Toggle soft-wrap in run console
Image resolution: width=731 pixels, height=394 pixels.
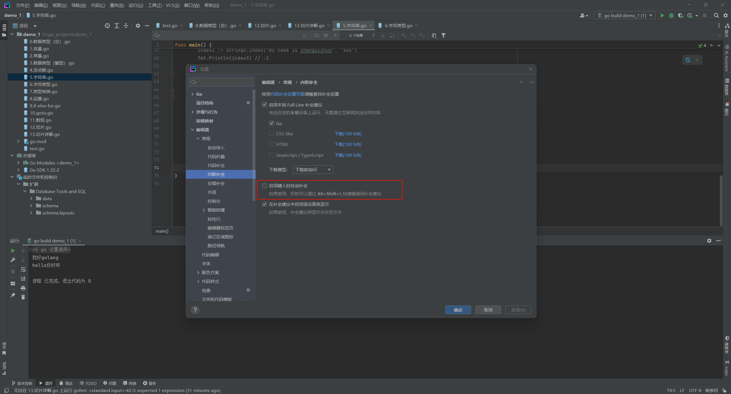point(23,270)
